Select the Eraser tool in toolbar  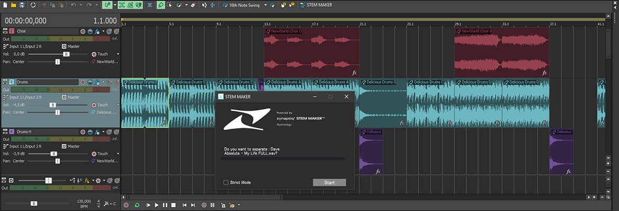click(x=192, y=5)
